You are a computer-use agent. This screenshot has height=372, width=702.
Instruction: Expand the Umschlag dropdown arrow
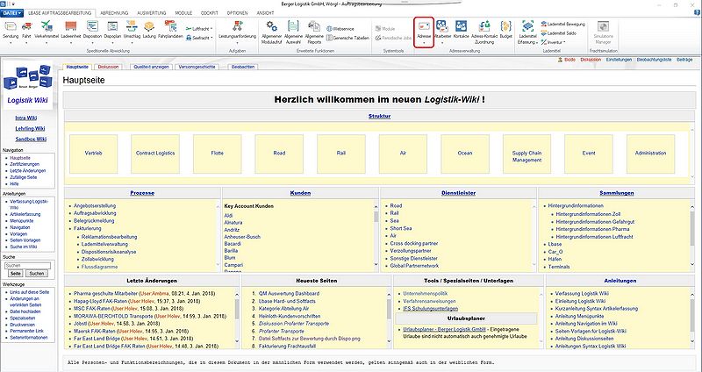point(132,43)
